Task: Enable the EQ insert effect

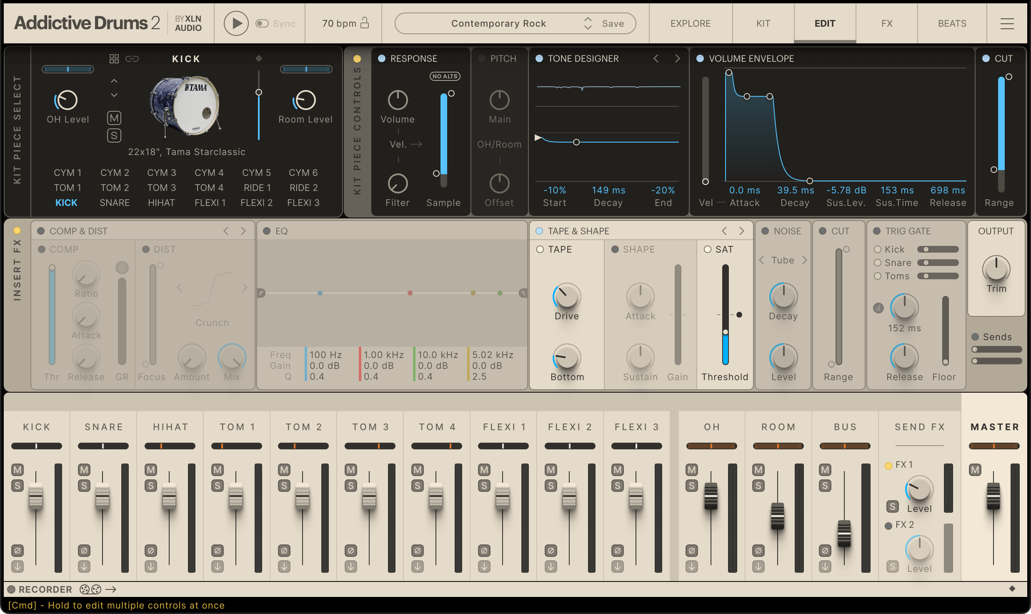Action: pyautogui.click(x=267, y=231)
